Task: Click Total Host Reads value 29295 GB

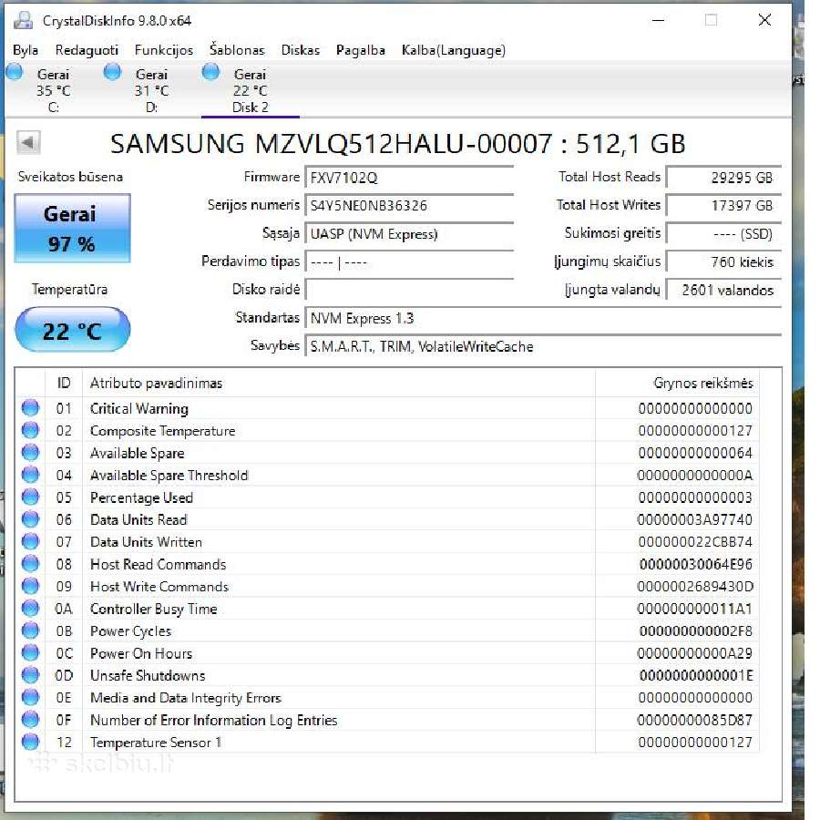Action: pos(723,178)
